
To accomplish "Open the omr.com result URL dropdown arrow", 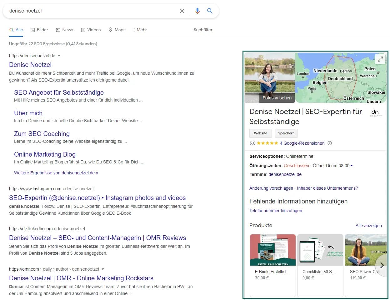I will (103, 269).
